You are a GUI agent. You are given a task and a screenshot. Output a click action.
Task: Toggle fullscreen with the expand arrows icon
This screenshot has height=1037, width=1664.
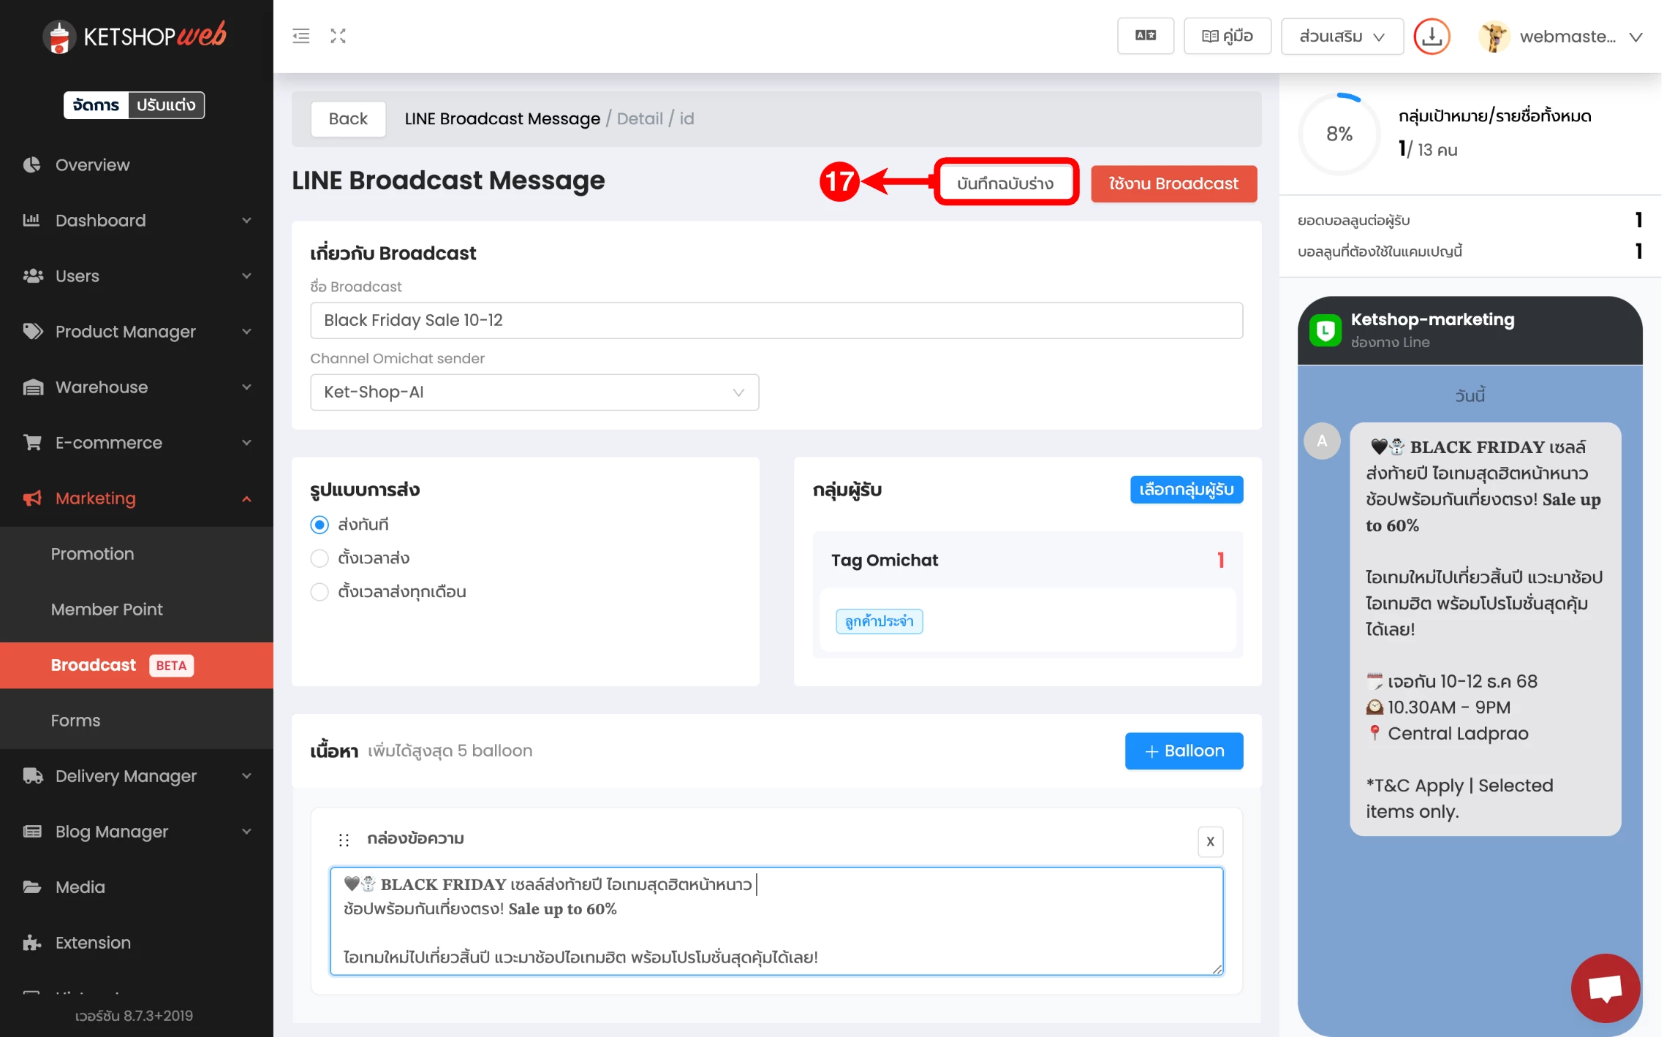pyautogui.click(x=338, y=36)
